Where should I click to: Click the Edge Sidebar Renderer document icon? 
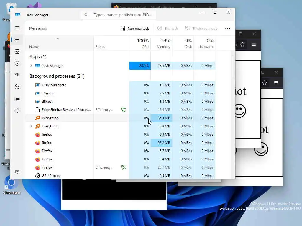(38, 110)
